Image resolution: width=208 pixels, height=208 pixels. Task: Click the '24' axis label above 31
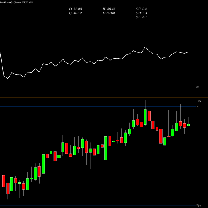(199, 102)
